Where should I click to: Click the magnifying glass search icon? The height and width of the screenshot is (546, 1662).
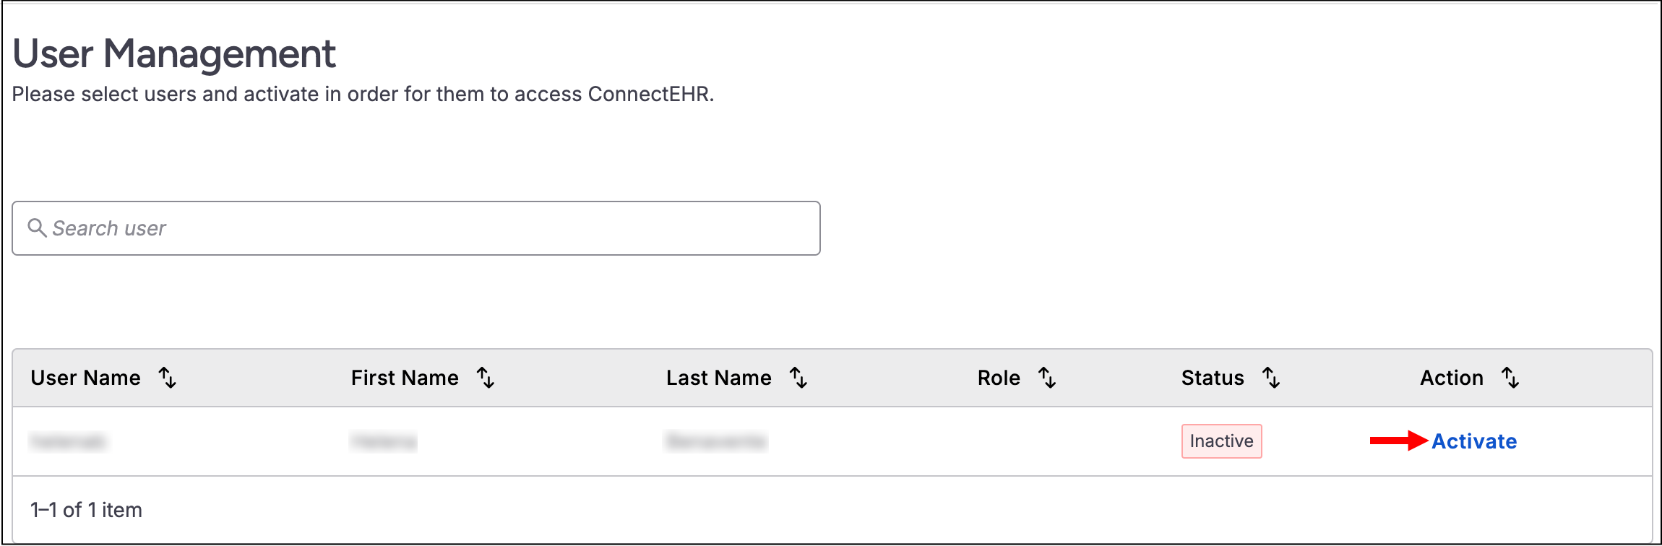coord(37,228)
